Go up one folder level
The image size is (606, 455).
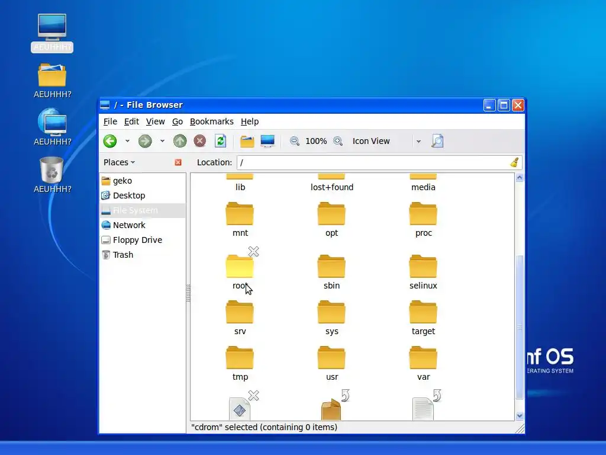click(180, 141)
